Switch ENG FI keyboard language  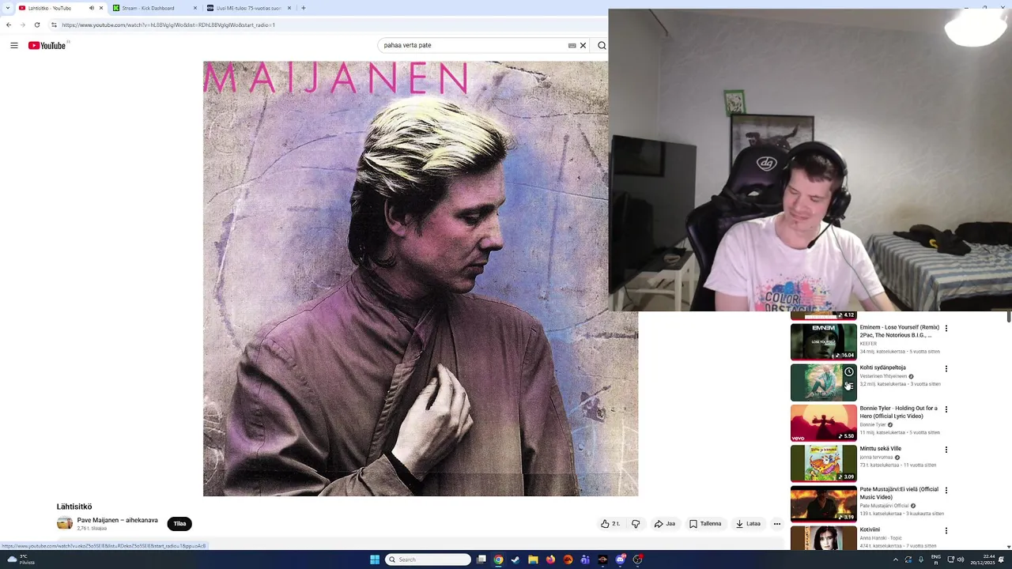(936, 560)
